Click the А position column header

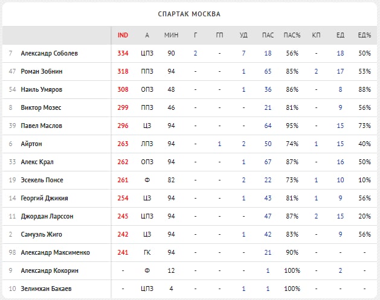147,35
